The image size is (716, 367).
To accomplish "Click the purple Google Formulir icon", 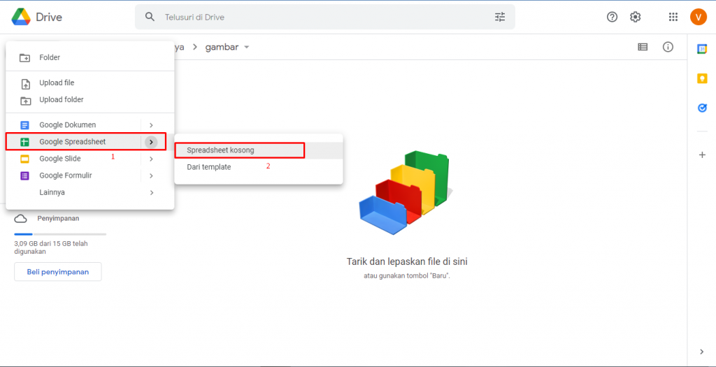I will (x=24, y=175).
